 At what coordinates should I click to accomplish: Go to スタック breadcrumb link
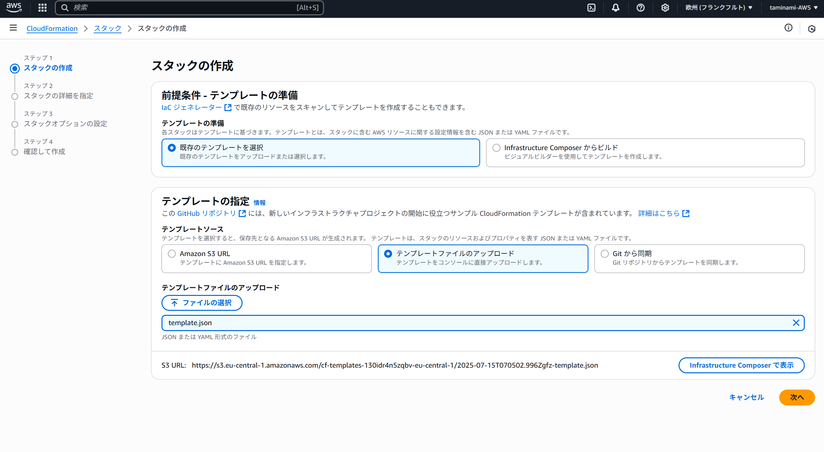click(108, 29)
